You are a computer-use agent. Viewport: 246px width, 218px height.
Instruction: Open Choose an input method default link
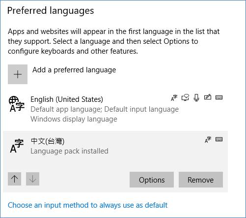tap(87, 205)
